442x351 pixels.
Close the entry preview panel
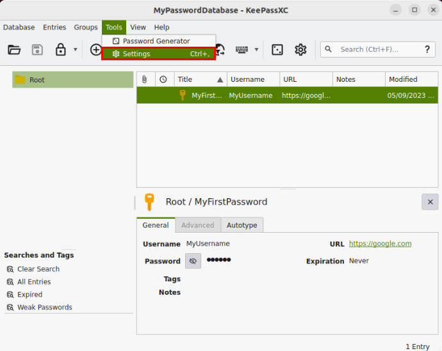[430, 201]
